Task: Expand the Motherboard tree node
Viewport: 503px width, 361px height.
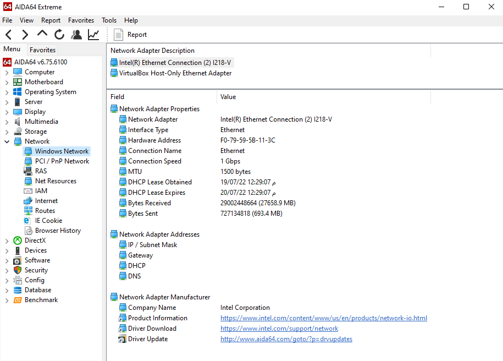Action: tap(7, 83)
